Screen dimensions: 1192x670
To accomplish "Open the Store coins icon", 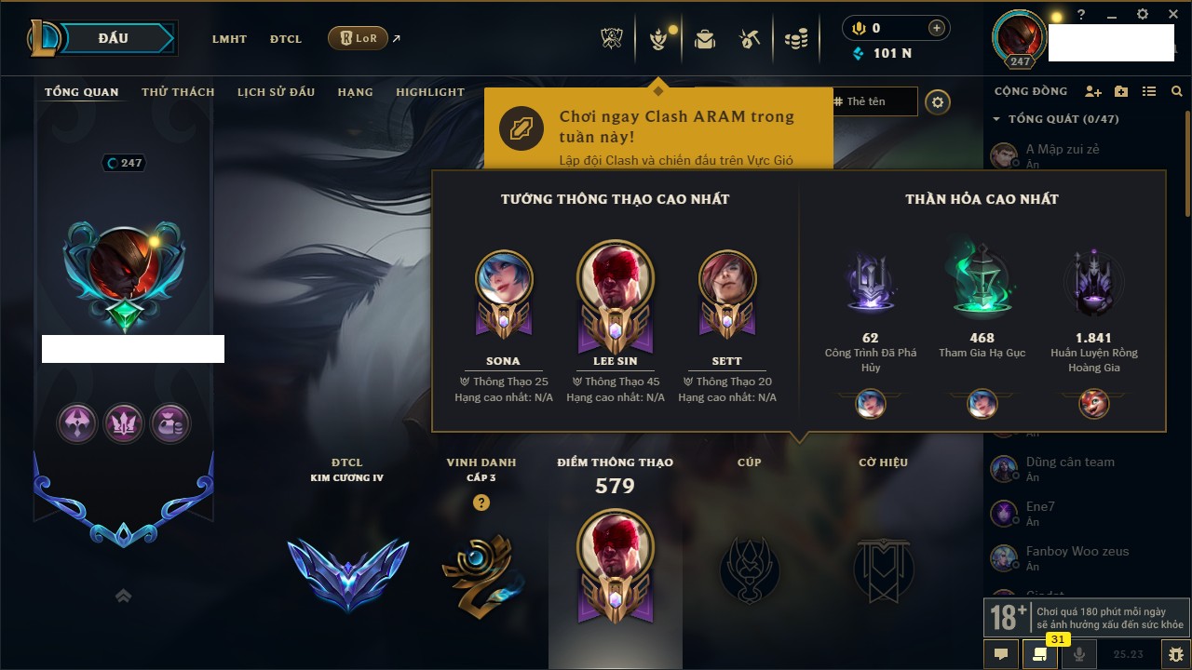I will [x=795, y=39].
